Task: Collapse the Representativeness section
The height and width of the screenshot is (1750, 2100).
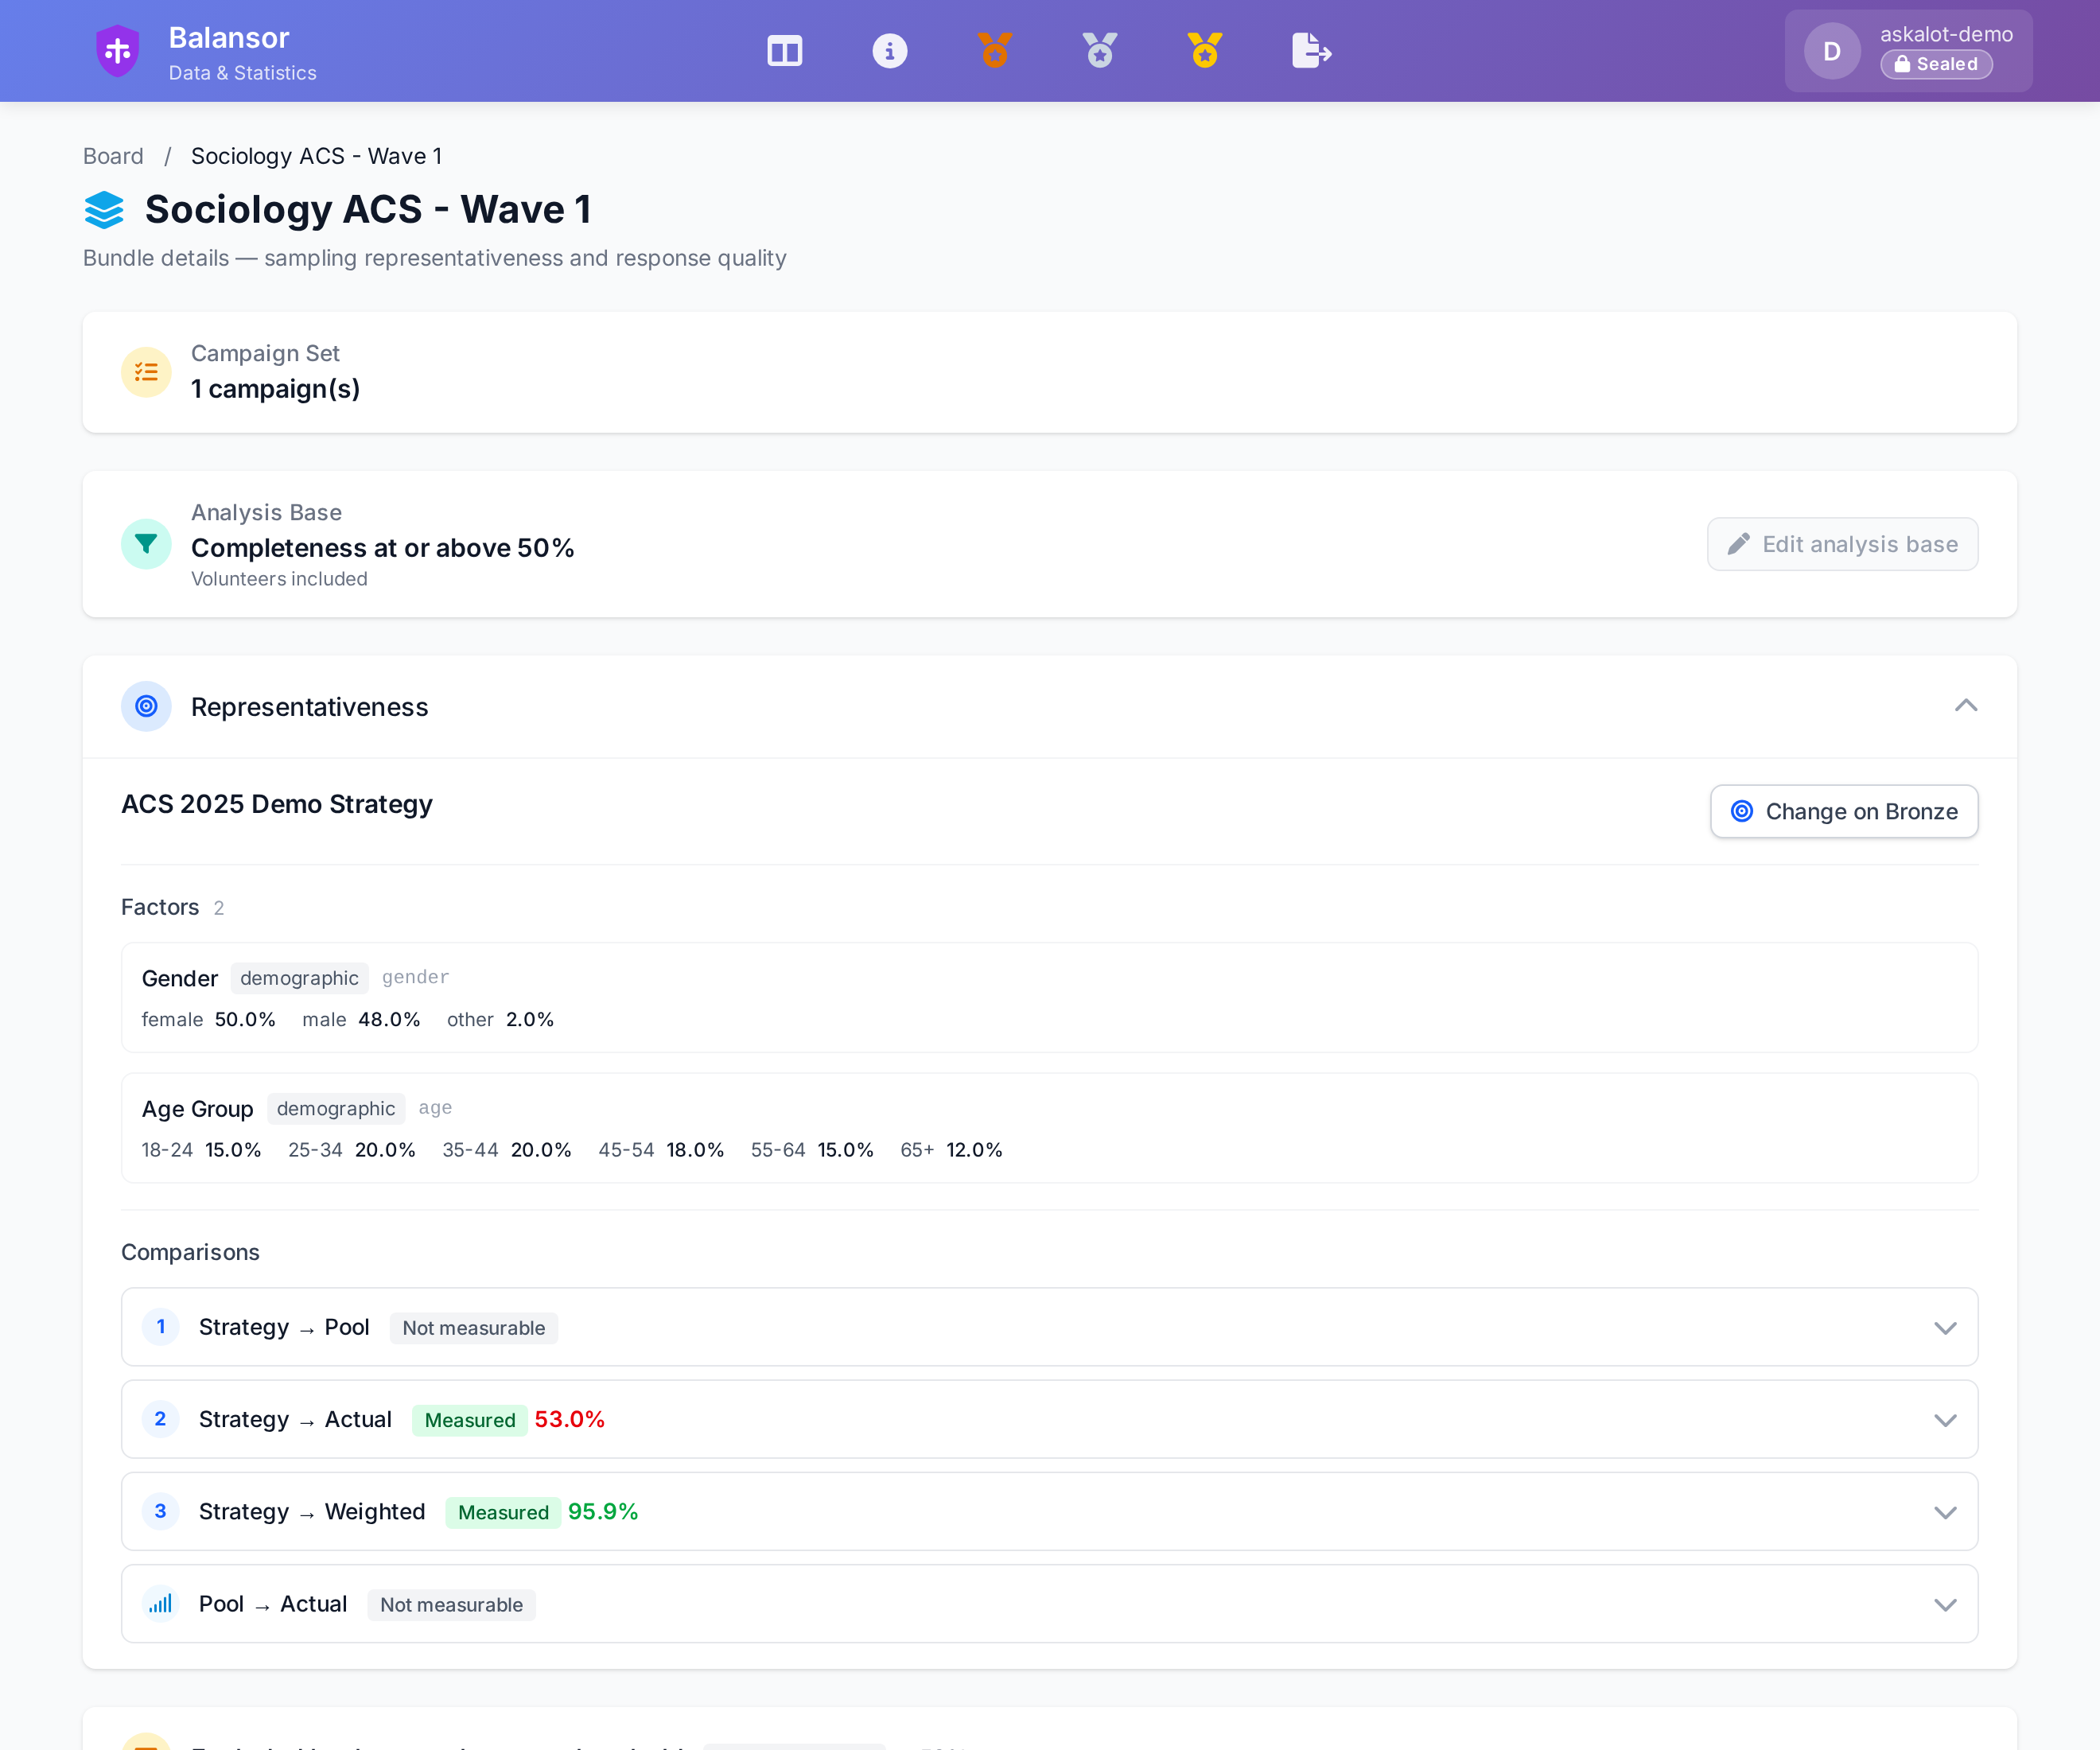Action: coord(1966,706)
